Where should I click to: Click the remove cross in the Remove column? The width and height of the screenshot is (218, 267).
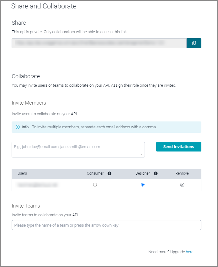pos(182,185)
